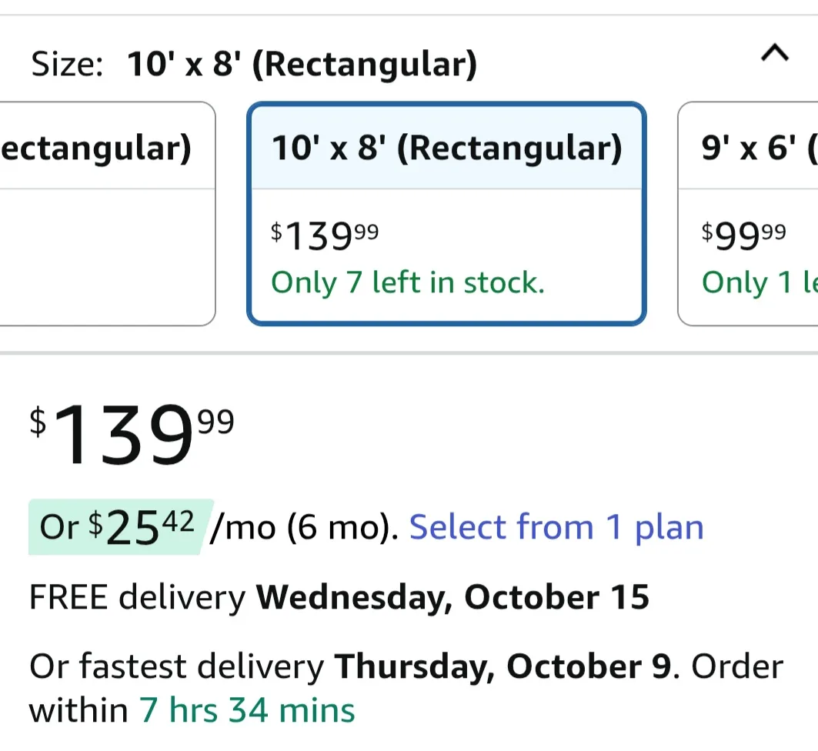Click the selected size text in the header row
The image size is (818, 751).
(x=302, y=65)
